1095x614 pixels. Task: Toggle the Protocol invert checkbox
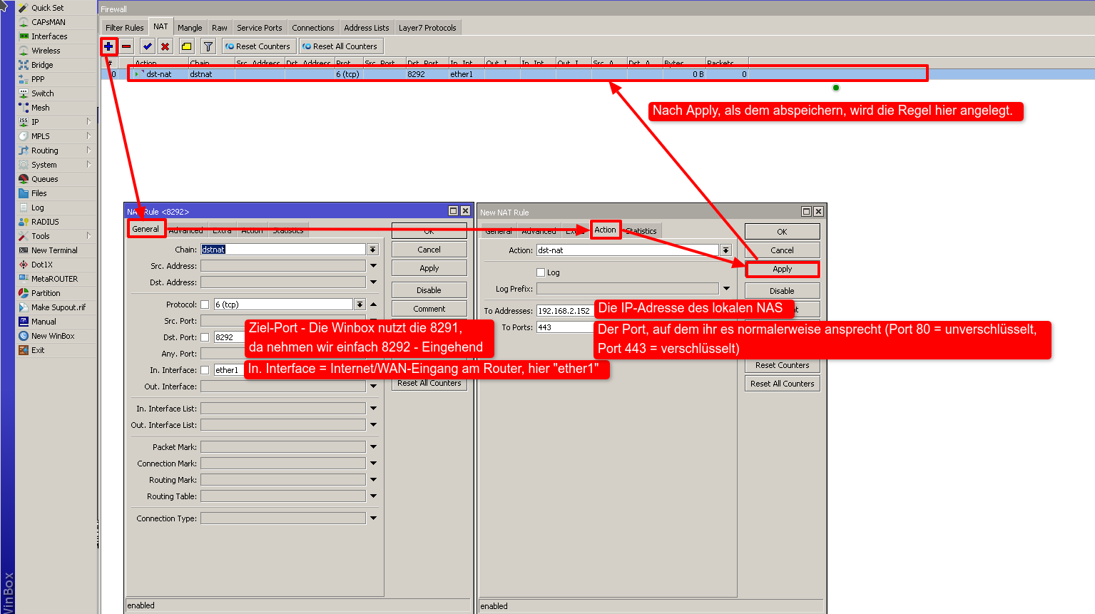[205, 305]
